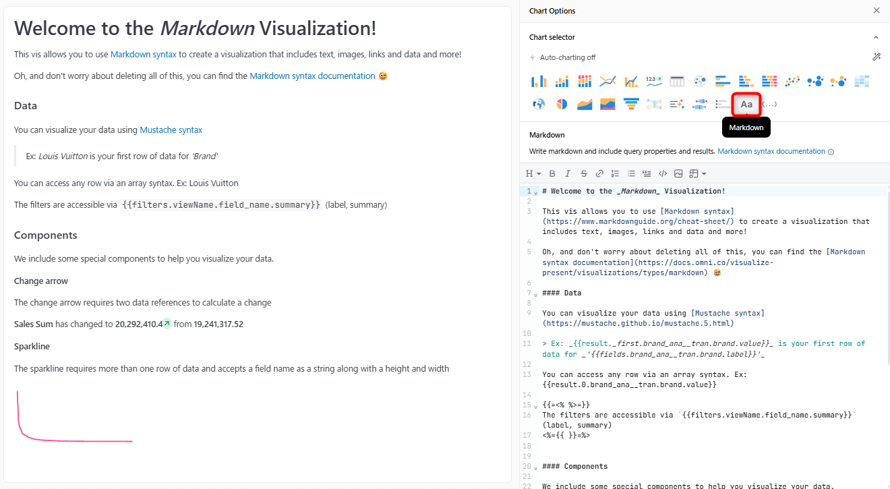The image size is (890, 489).
Task: Pick the small-dot scatter plot chart icon
Action: pos(792,82)
